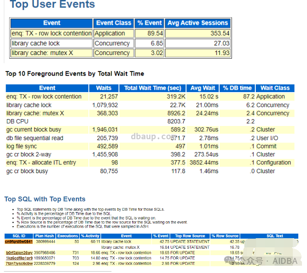Click the 'Avg Active Sessions' column header
The width and height of the screenshot is (307, 273).
click(198, 23)
